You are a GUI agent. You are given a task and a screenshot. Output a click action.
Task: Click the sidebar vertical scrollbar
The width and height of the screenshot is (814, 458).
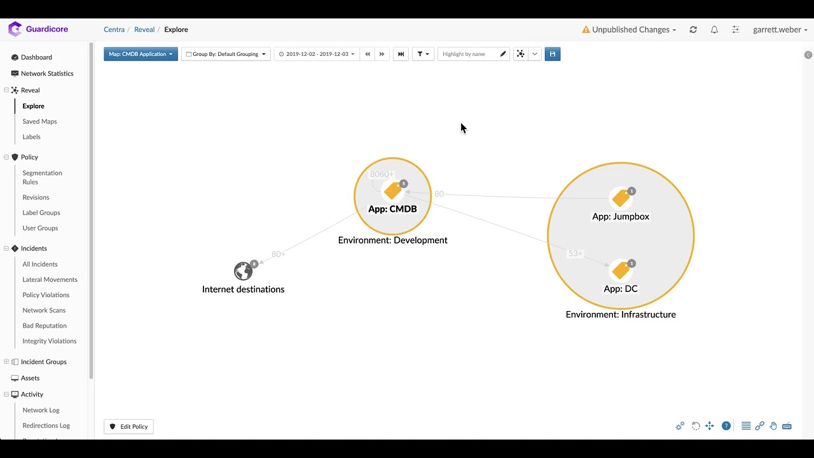92,210
